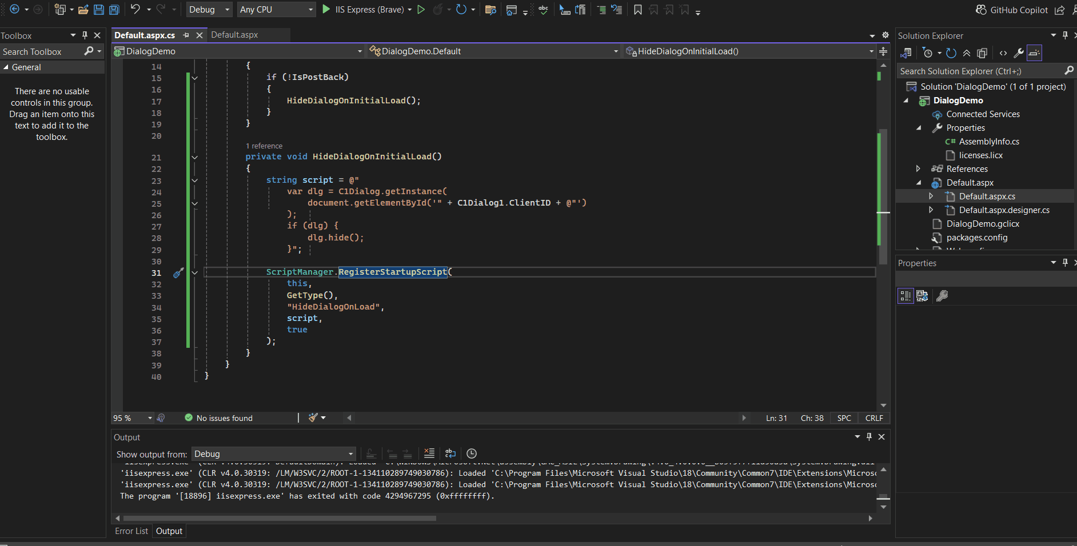Toggle the Categorized view in Properties panel
Screen dimensions: 1077x546
[906, 296]
